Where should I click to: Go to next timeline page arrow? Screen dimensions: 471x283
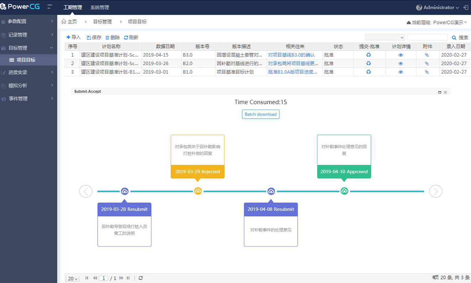[435, 191]
